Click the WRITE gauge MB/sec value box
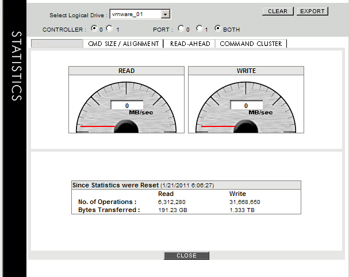Image resolution: width=349 pixels, height=277 pixels. click(x=246, y=106)
